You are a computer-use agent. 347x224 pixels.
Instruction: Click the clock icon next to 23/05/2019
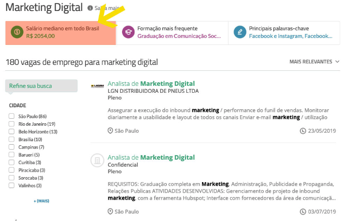[x=302, y=131]
